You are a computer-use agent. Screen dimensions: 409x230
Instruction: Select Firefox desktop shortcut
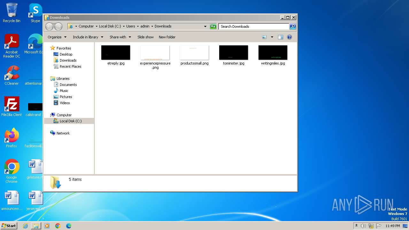(12, 138)
